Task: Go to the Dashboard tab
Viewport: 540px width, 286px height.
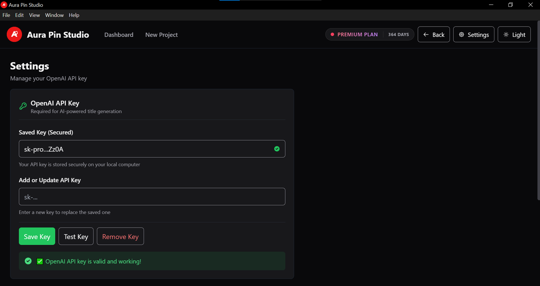Action: [x=119, y=35]
